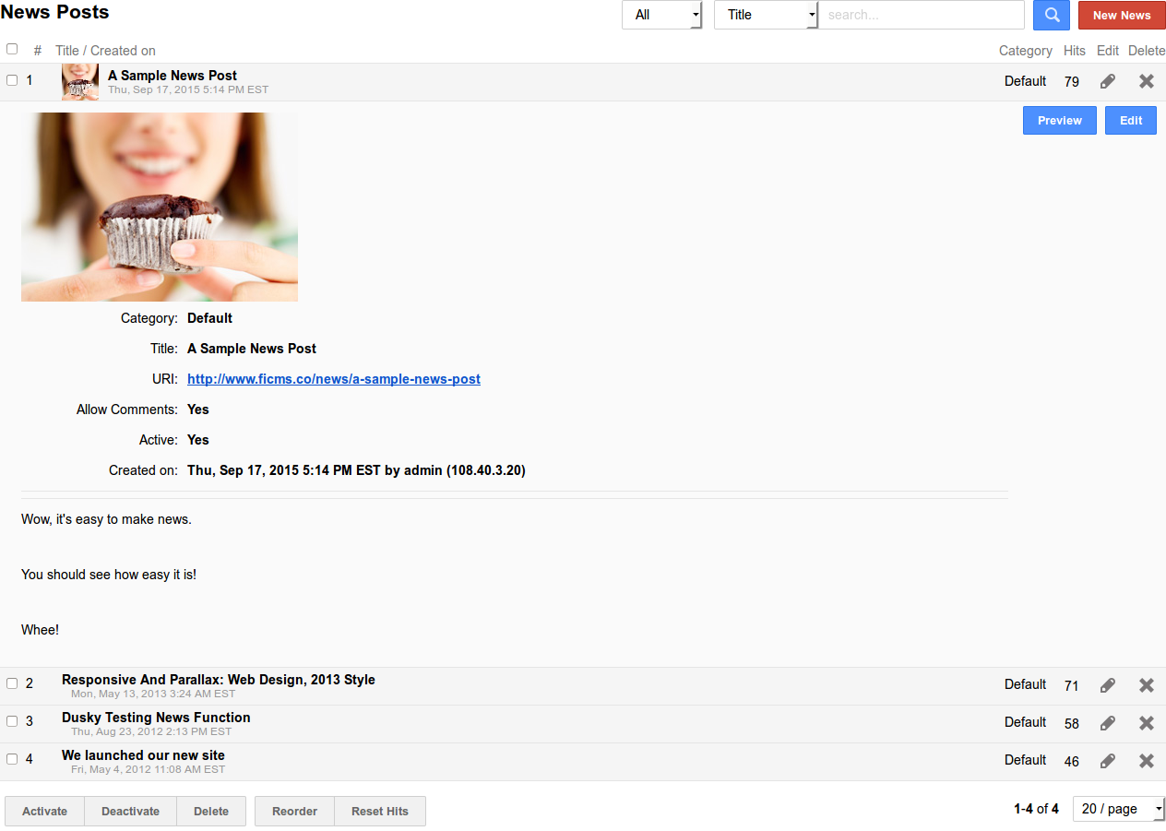This screenshot has height=831, width=1166.
Task: Open the a-sample-news-post URI link
Action: pos(334,379)
